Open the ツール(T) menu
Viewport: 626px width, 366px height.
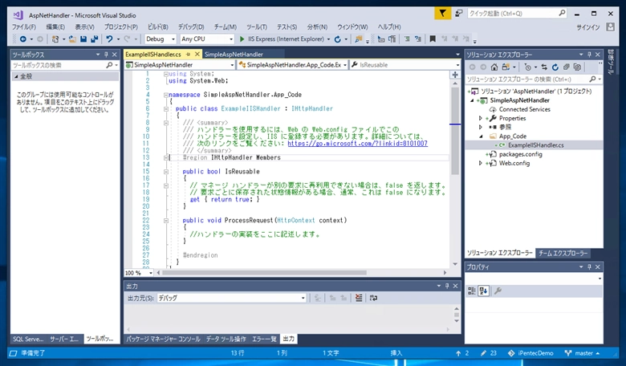[x=257, y=26]
